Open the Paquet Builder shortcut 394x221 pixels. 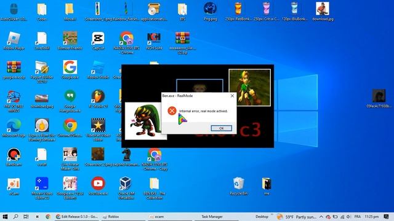(x=42, y=72)
